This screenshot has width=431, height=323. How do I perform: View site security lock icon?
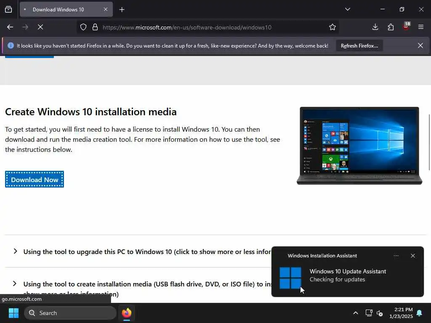coord(95,27)
